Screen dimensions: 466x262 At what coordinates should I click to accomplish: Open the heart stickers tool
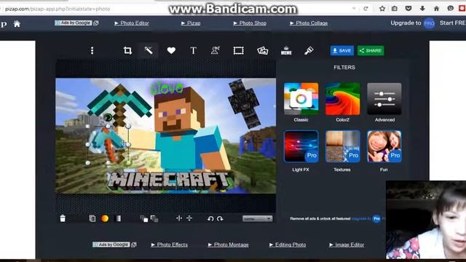(x=171, y=50)
